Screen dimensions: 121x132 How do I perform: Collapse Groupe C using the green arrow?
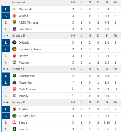7,69
